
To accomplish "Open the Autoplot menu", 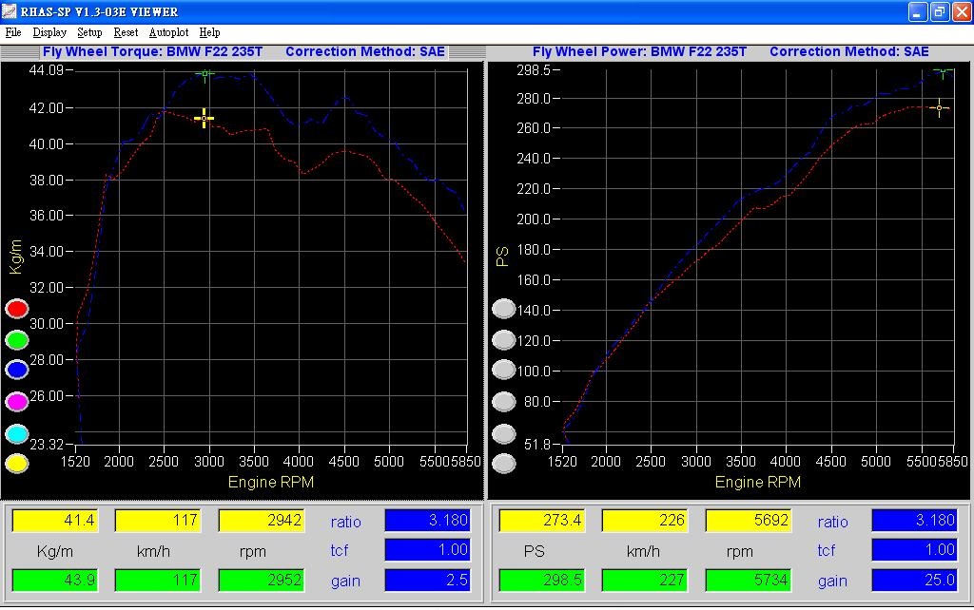I will point(168,31).
